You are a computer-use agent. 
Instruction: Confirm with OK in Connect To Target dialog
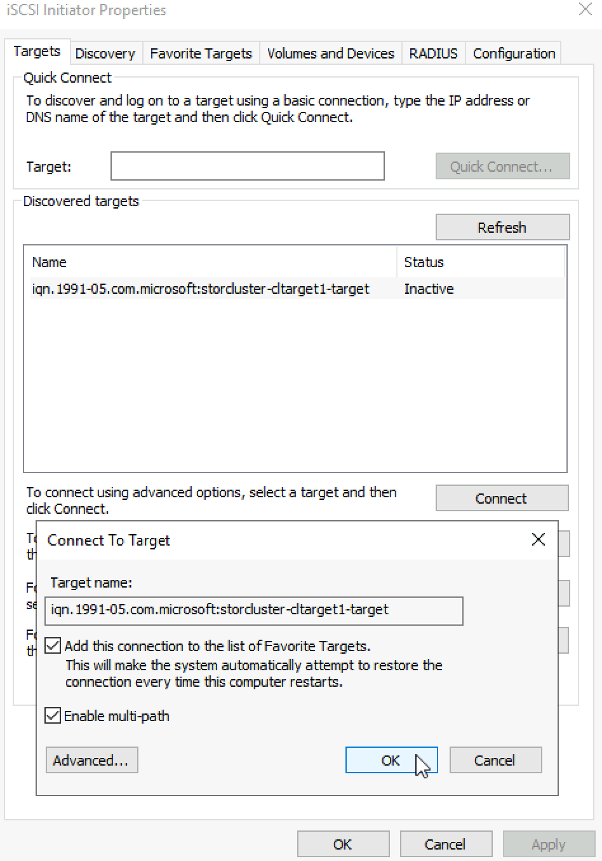pyautogui.click(x=391, y=760)
